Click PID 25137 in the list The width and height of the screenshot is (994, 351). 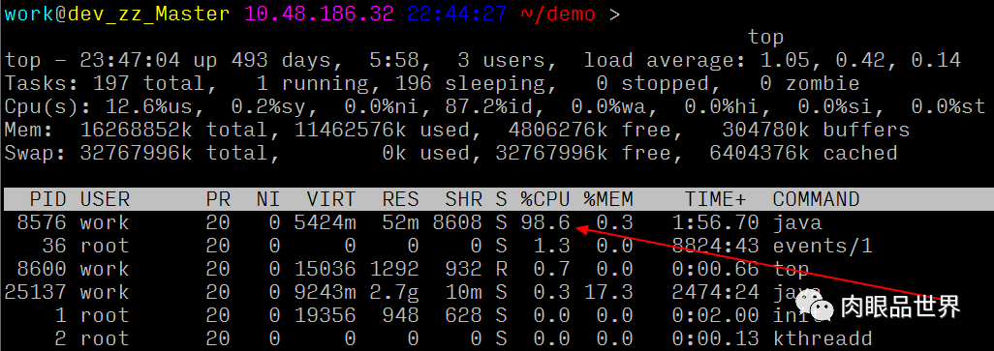(35, 292)
